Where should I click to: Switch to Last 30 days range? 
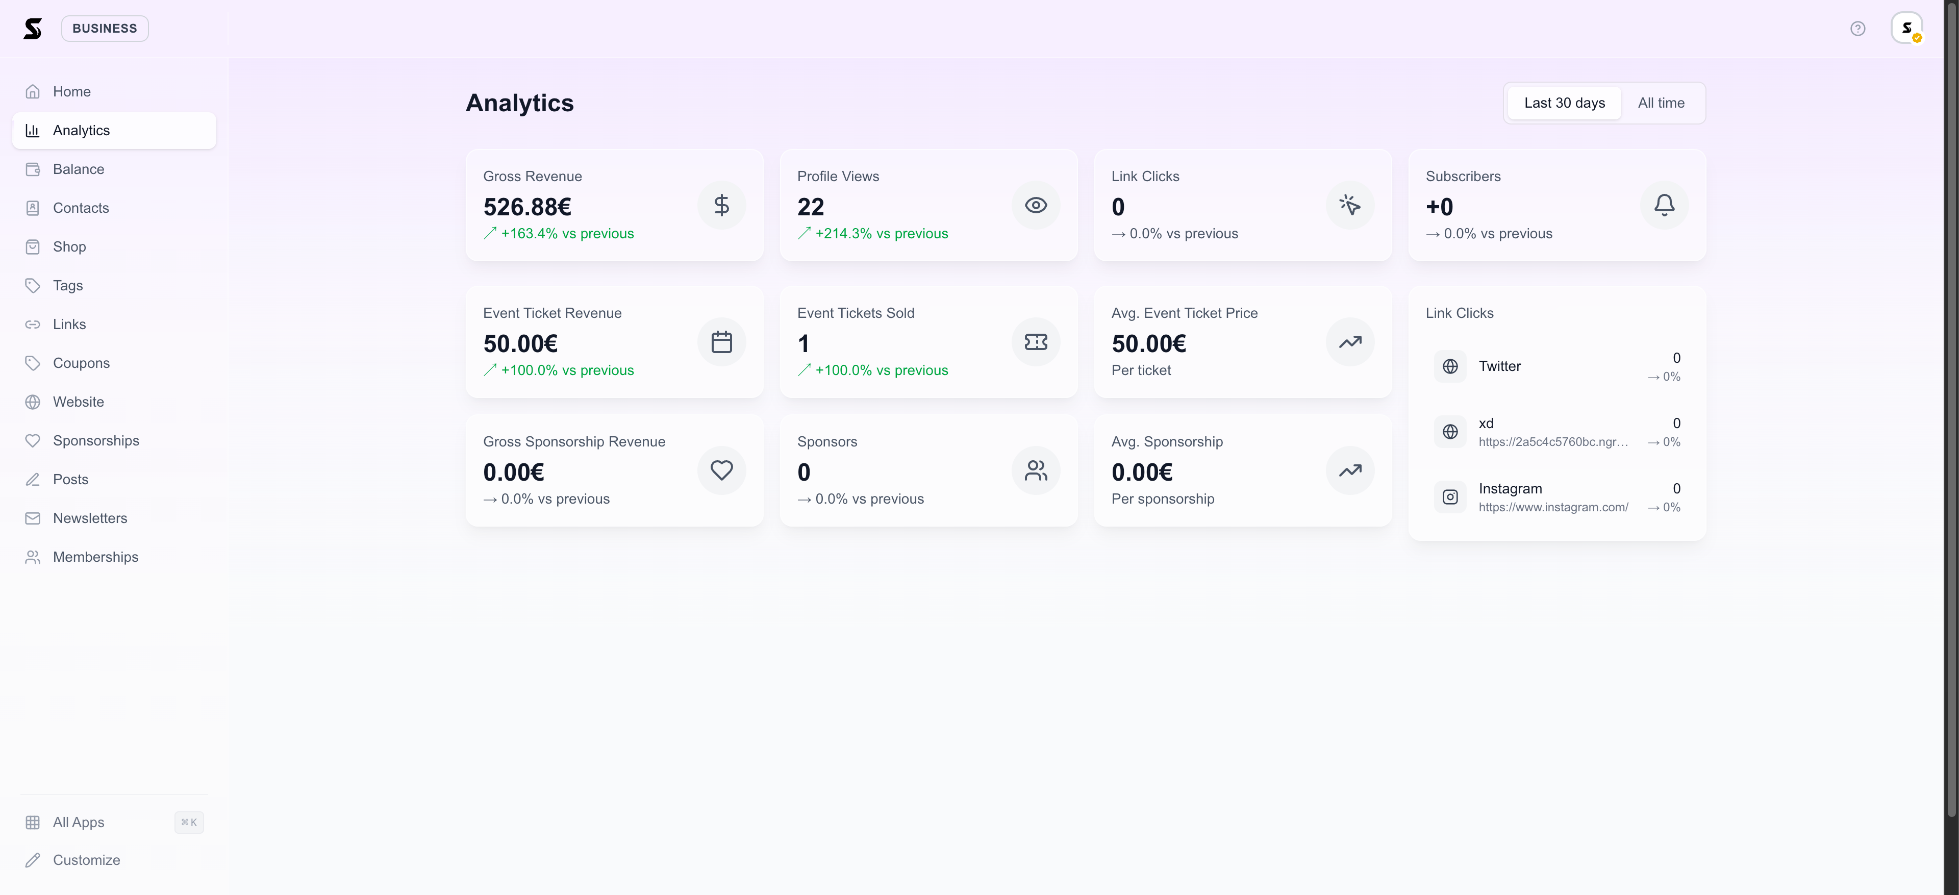1564,104
